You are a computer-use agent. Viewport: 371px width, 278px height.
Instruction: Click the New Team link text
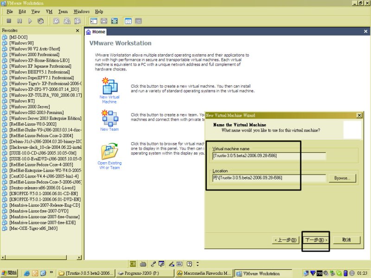click(109, 129)
